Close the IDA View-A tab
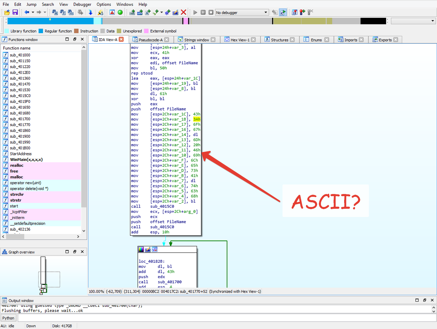The width and height of the screenshot is (437, 329). click(x=121, y=39)
